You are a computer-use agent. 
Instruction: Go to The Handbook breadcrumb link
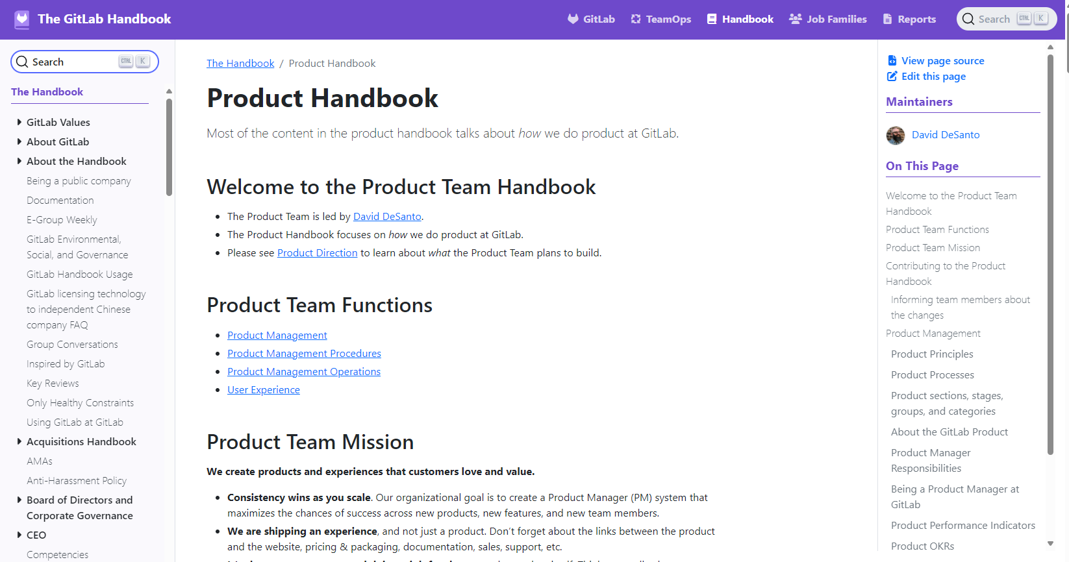(240, 64)
